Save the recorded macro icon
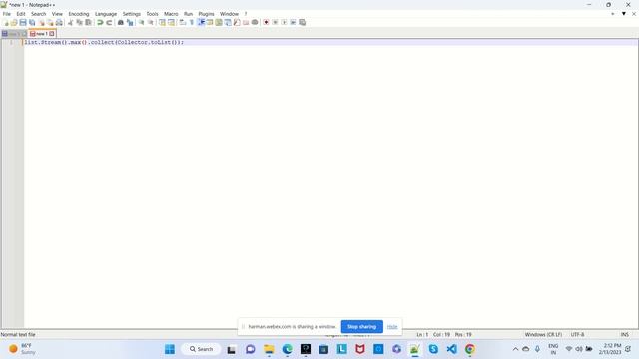This screenshot has width=639, height=359. 302,22
